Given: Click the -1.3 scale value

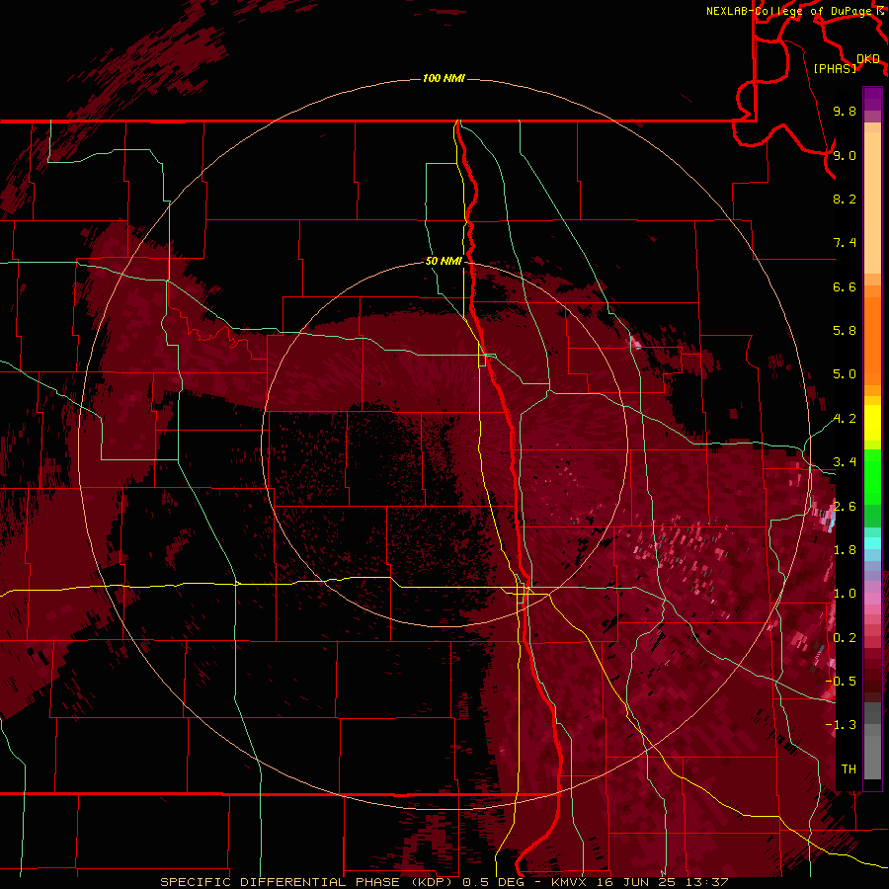Looking at the screenshot, I should coord(842,725).
